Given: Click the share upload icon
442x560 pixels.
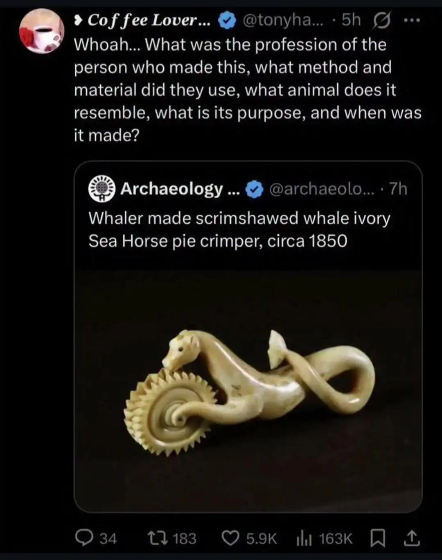Looking at the screenshot, I should (411, 538).
